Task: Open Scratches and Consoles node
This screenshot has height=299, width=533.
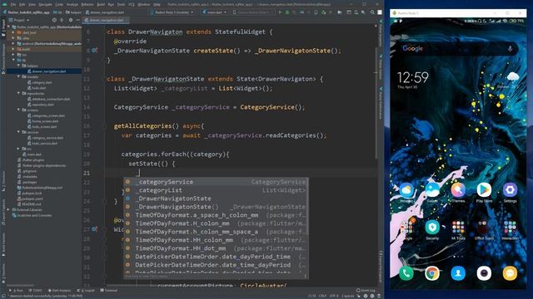Action: pyautogui.click(x=32, y=215)
